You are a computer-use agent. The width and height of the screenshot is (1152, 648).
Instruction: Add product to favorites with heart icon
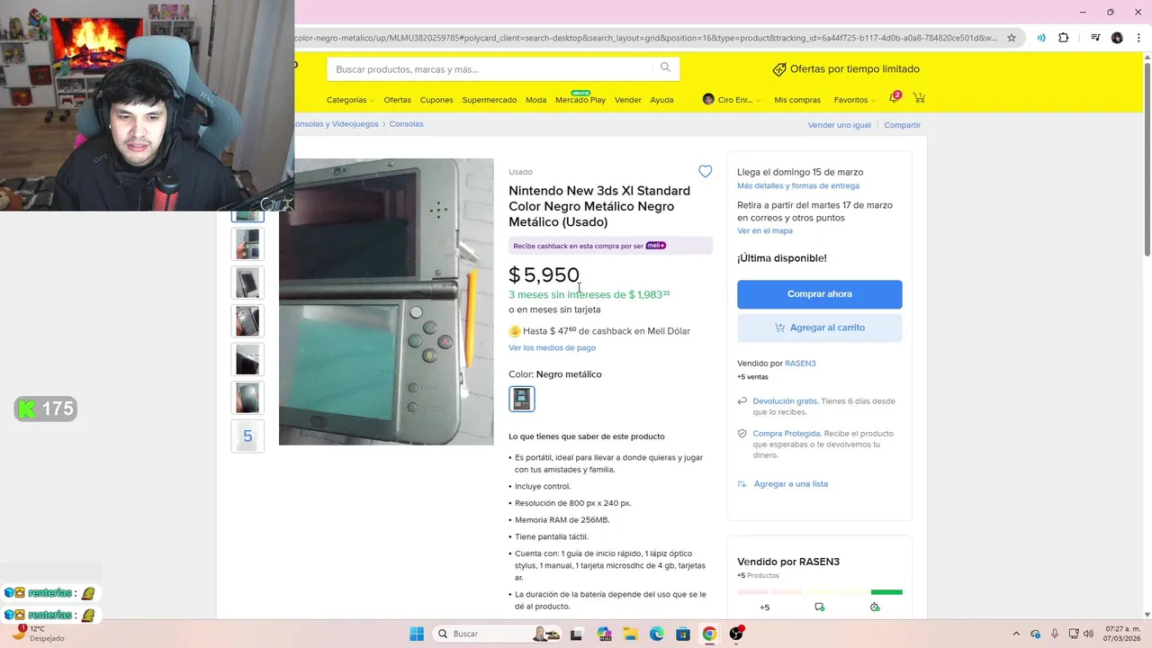point(705,171)
